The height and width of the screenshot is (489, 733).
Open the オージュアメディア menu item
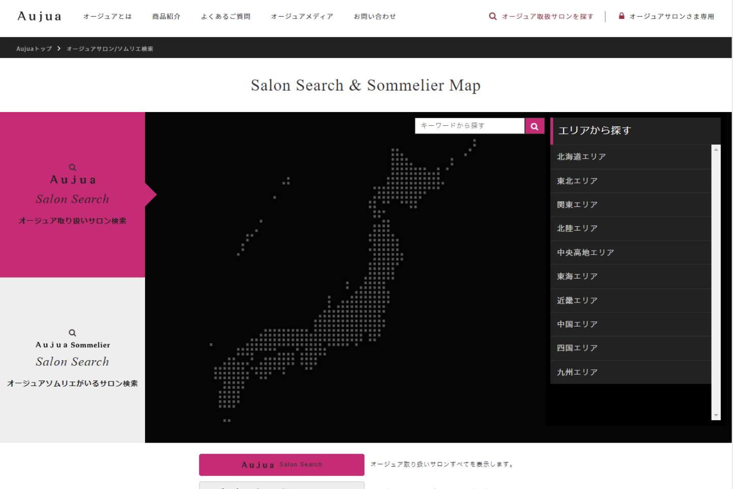click(x=302, y=16)
